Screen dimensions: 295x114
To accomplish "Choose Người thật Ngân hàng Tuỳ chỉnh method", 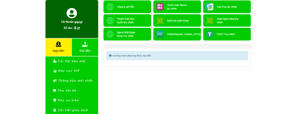I will (127, 34).
